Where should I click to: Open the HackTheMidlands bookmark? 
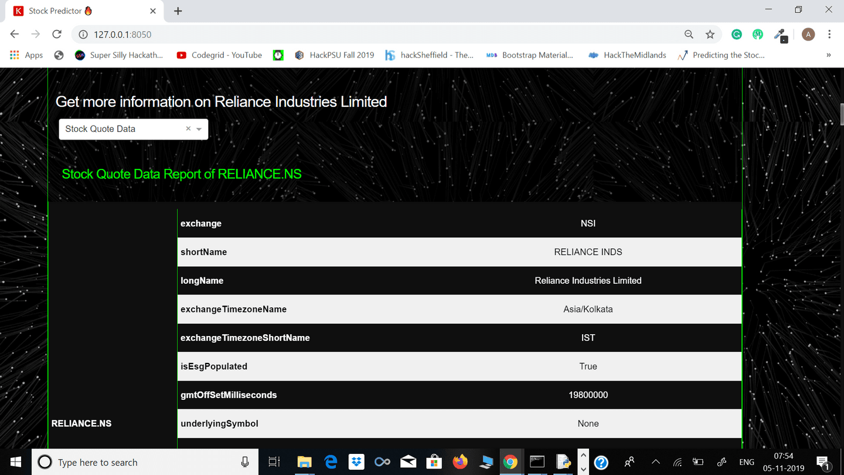click(627, 55)
